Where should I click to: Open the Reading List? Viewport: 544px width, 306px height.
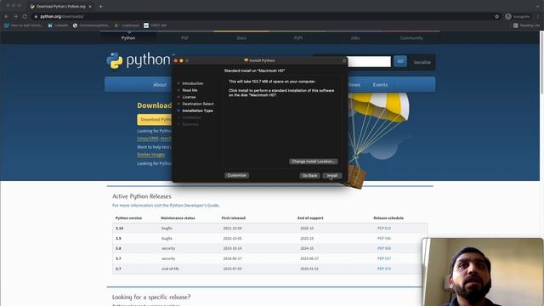[526, 25]
